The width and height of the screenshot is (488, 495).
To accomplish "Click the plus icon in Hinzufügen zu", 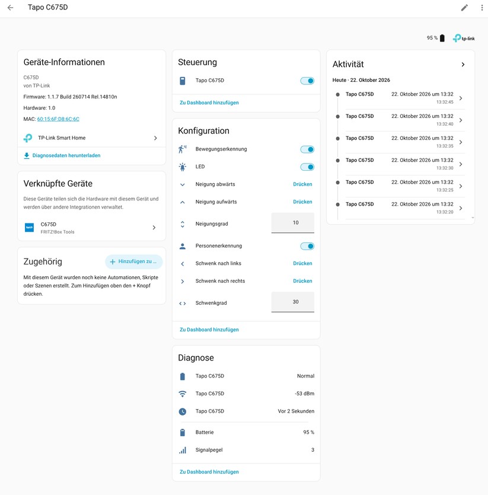I will 113,261.
